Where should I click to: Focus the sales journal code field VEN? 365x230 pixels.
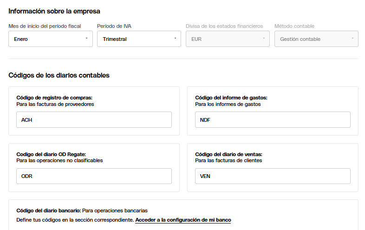(x=273, y=176)
